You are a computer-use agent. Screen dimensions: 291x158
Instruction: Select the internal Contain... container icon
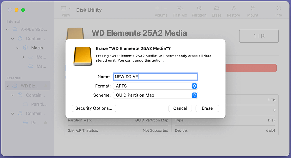point(20,39)
